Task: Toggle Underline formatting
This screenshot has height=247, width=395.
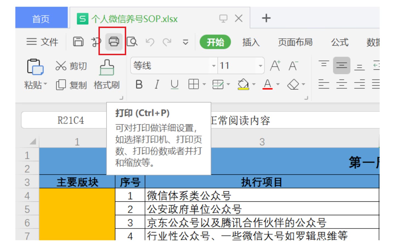Action: pos(174,85)
